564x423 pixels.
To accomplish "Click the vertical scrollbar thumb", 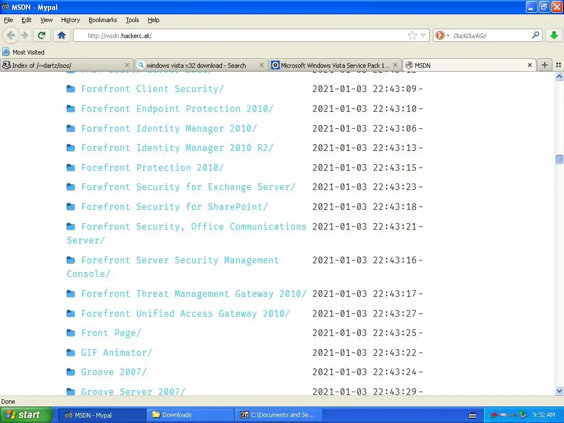I will (559, 159).
